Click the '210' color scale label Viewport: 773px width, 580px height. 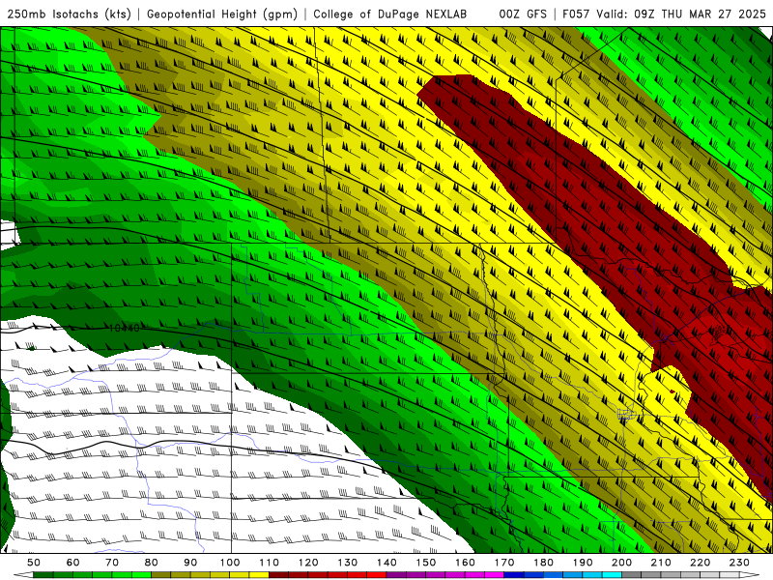click(661, 563)
